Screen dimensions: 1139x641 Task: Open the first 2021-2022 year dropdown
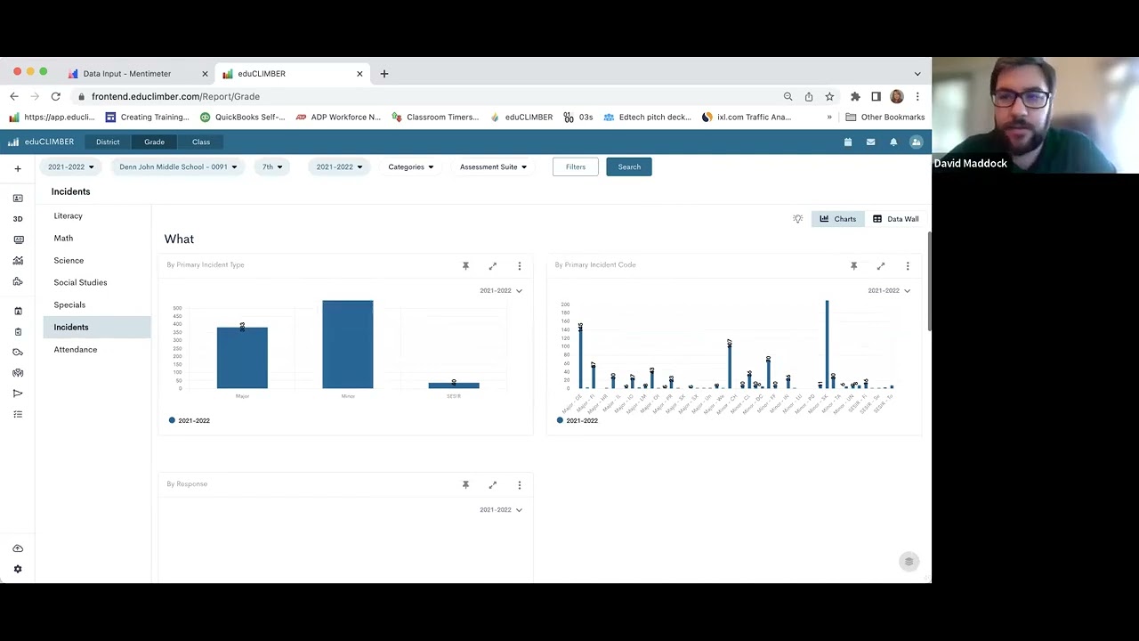[x=70, y=166]
